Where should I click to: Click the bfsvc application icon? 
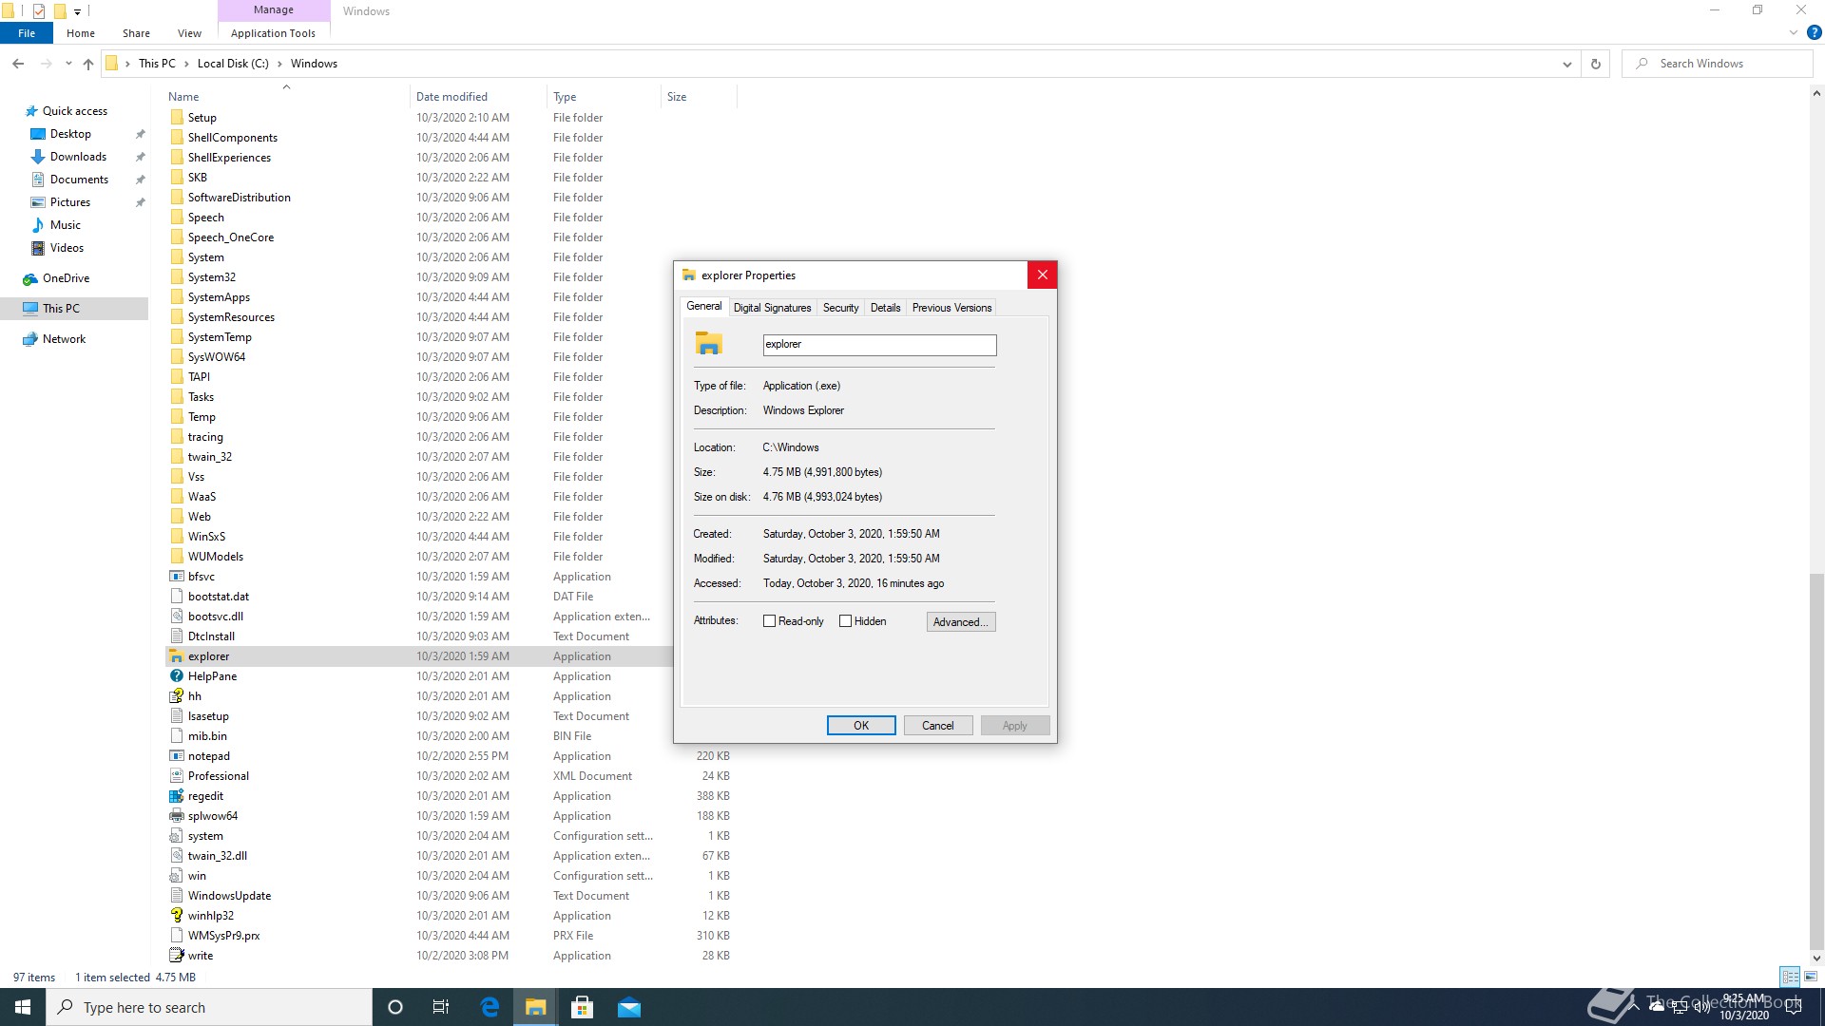click(x=176, y=577)
